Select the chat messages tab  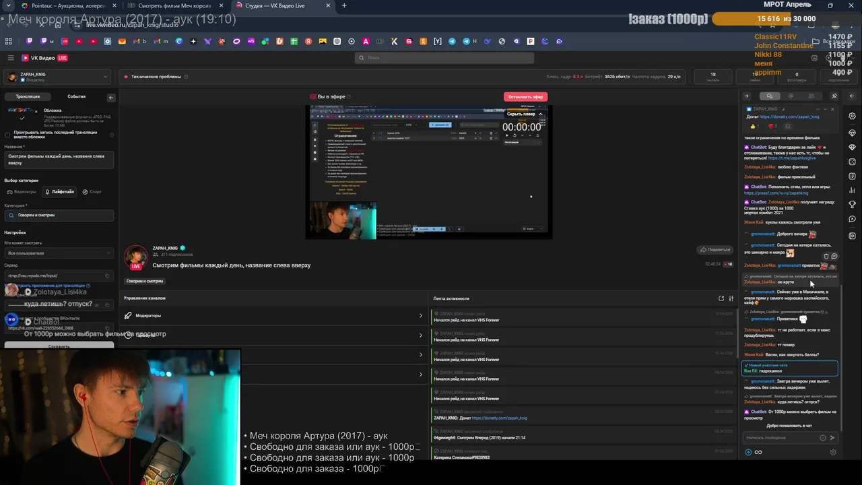(770, 96)
